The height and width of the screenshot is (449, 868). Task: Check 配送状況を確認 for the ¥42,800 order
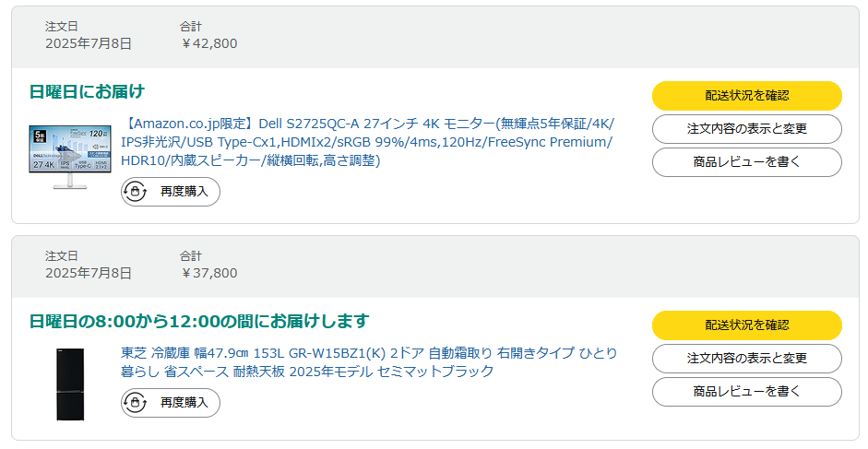coord(747,96)
